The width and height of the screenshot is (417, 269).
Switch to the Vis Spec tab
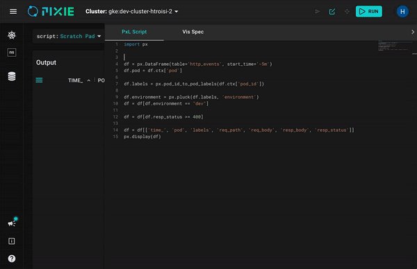(x=193, y=32)
